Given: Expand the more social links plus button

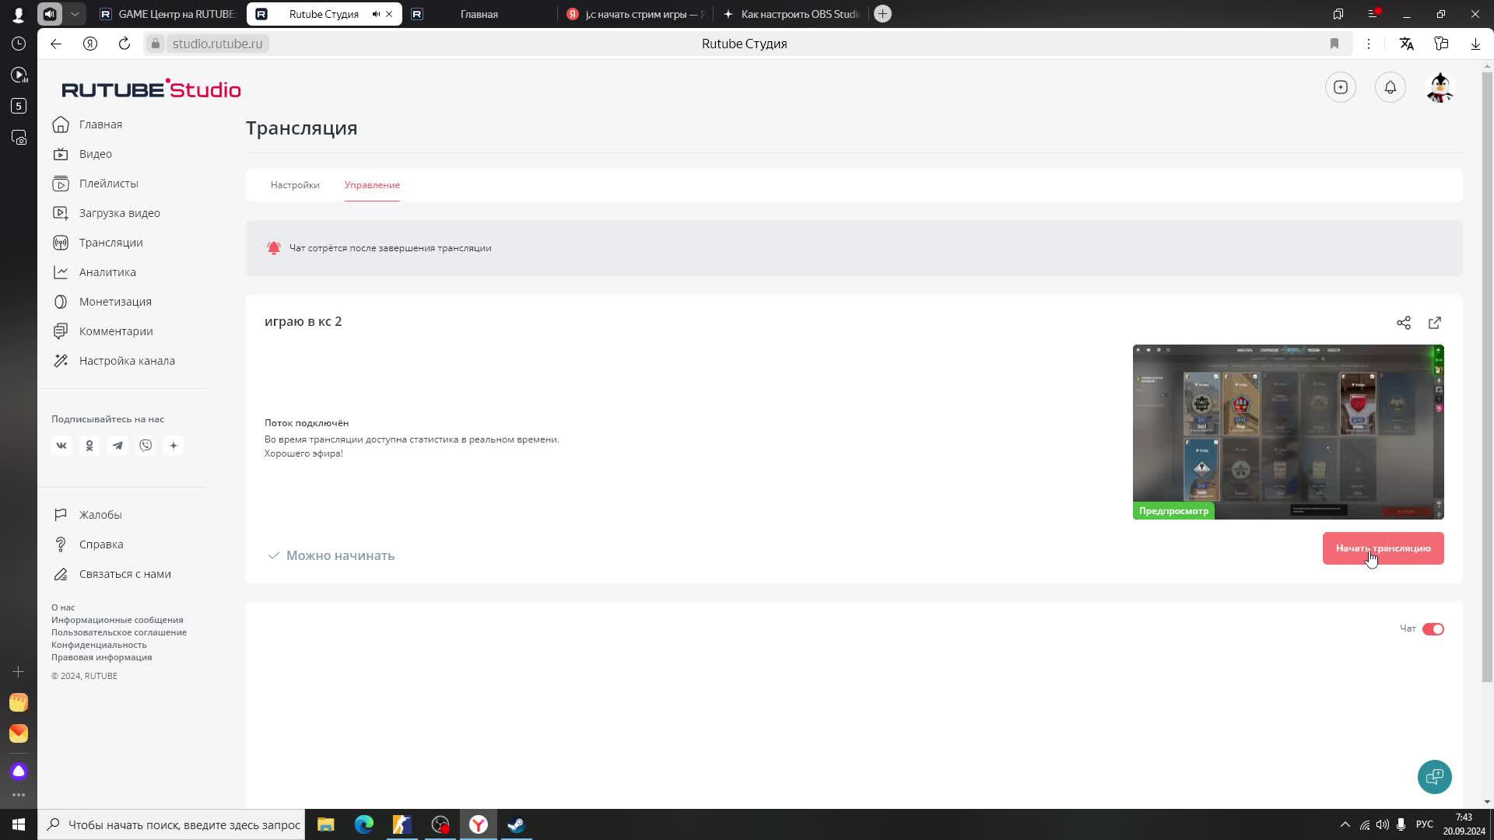Looking at the screenshot, I should [x=174, y=446].
